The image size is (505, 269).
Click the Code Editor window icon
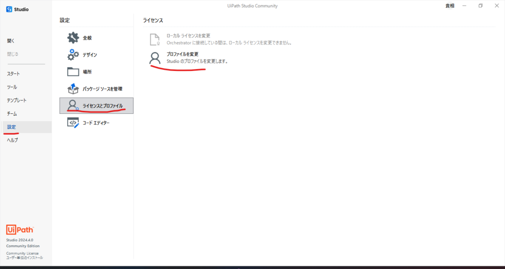(73, 123)
